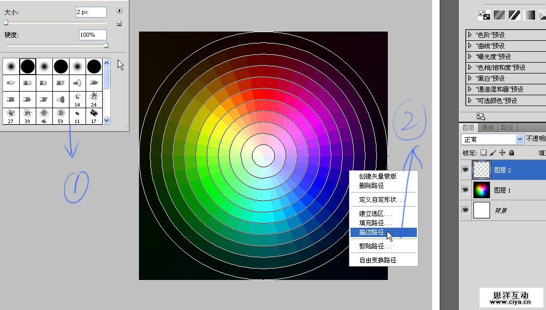Click the lock transparent pixels icon
Screen dimensions: 546x310
click(483, 153)
